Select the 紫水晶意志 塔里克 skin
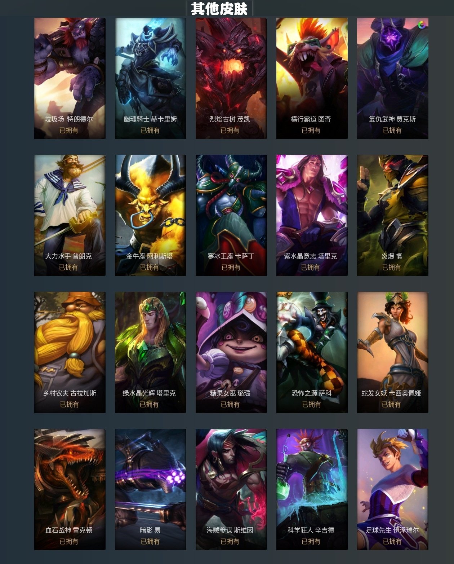Image resolution: width=454 pixels, height=564 pixels. click(312, 215)
